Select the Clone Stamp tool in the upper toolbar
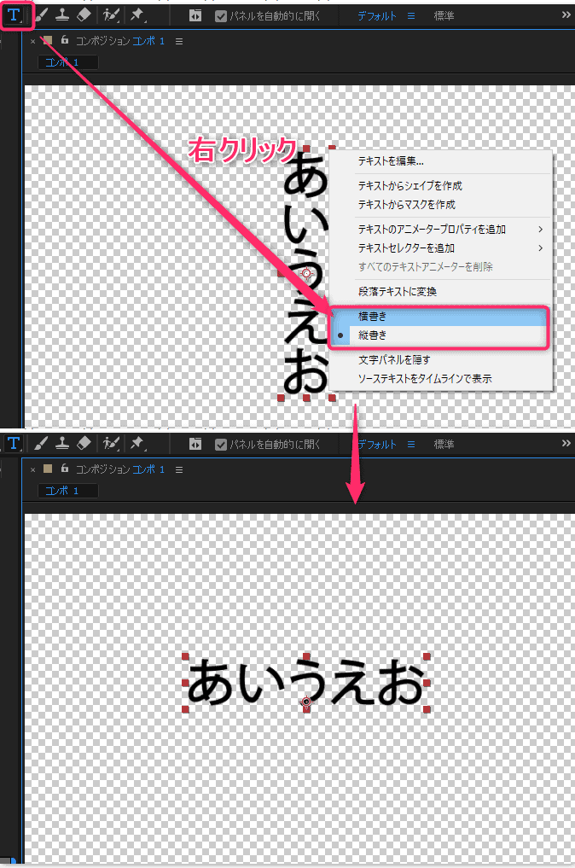Image resolution: width=575 pixels, height=868 pixels. click(61, 15)
